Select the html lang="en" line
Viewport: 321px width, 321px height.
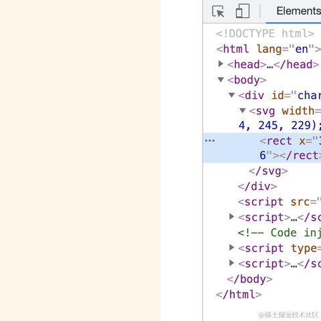coord(268,49)
